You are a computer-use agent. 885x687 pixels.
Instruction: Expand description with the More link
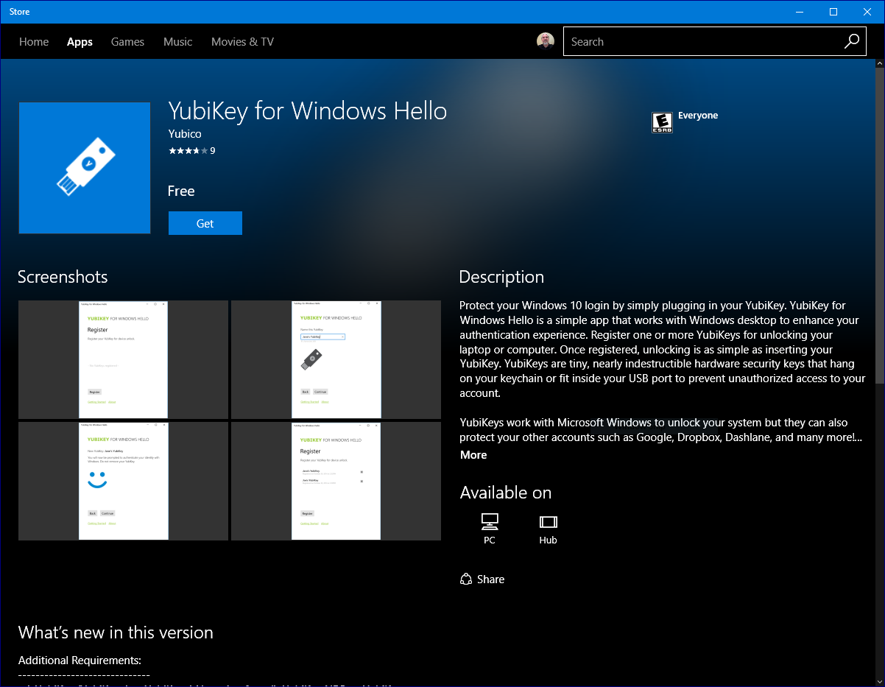pos(473,455)
